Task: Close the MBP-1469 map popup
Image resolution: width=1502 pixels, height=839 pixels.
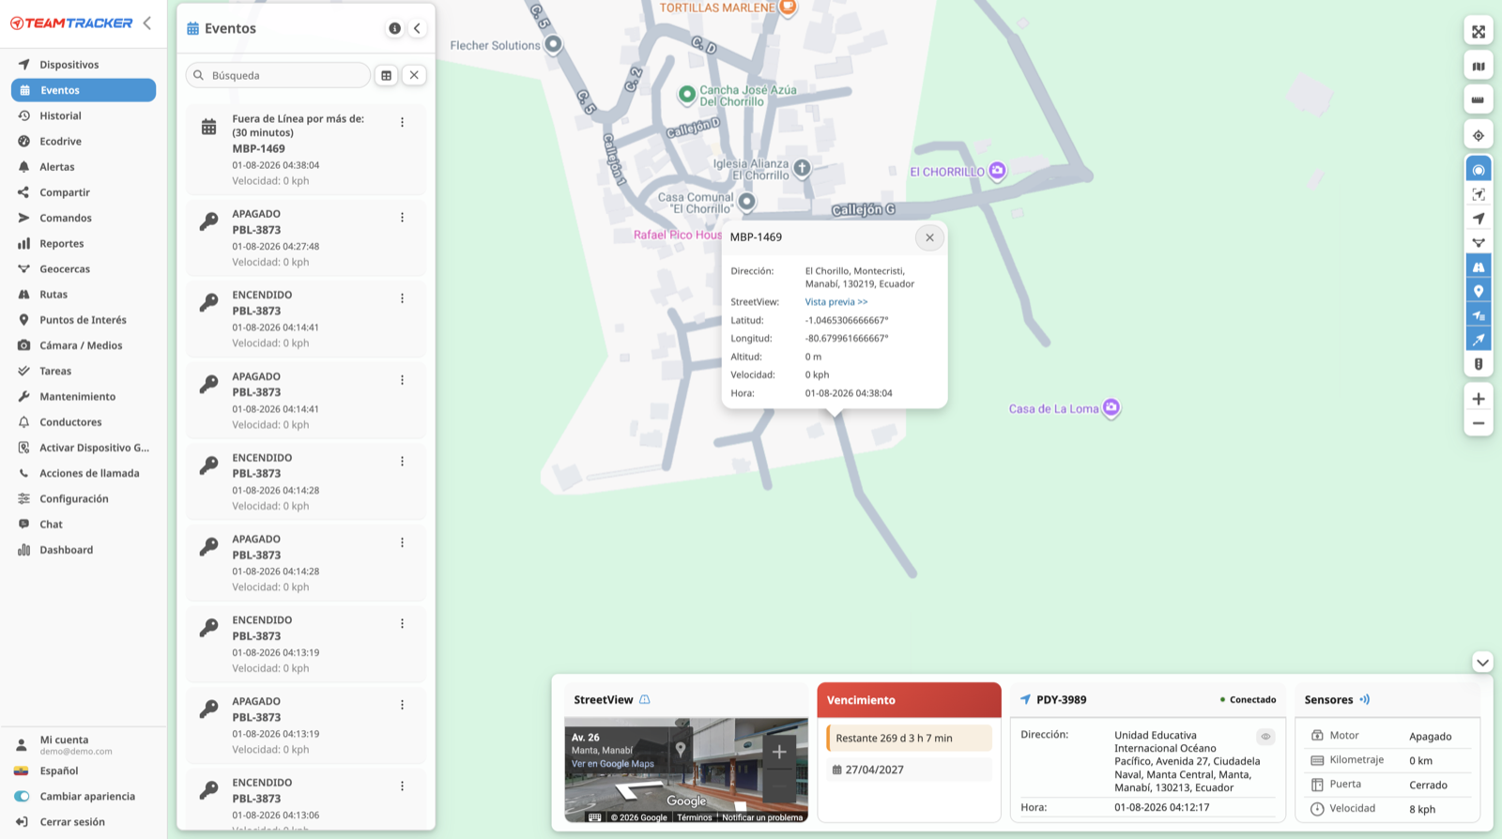Action: point(929,237)
